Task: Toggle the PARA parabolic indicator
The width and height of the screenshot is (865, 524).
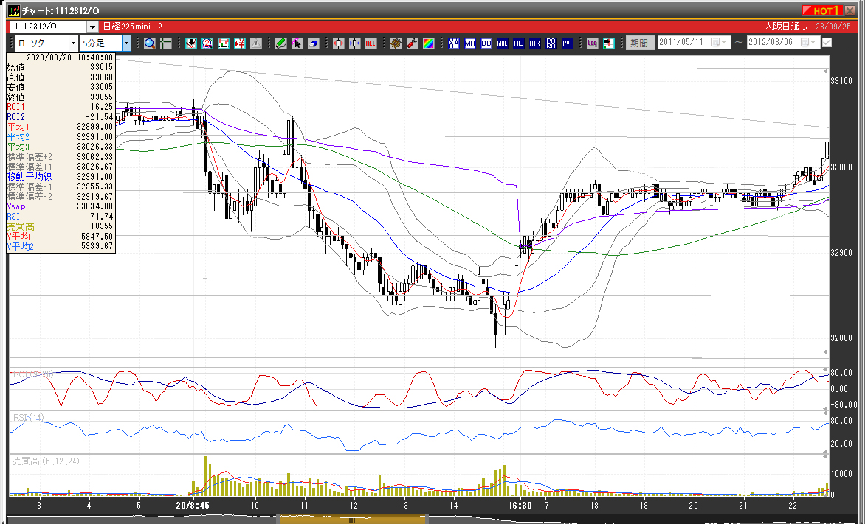Action: coord(551,43)
